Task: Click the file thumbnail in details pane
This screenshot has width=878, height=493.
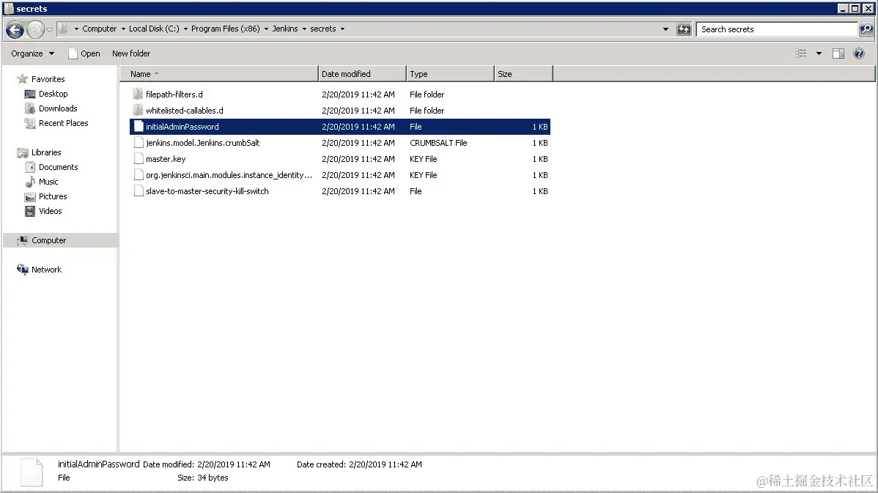Action: (32, 471)
